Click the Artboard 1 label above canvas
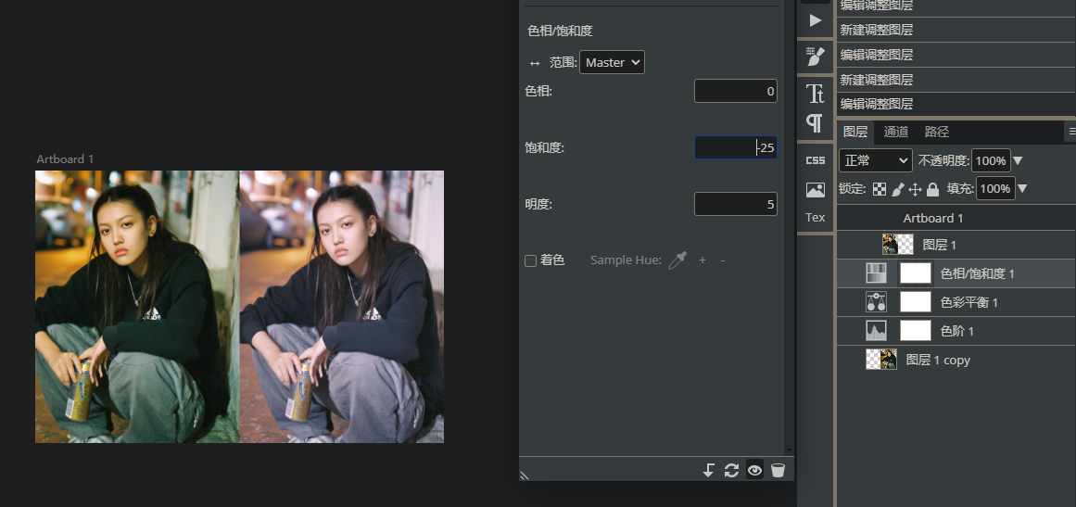Screen dimensions: 1076x507 [x=65, y=159]
